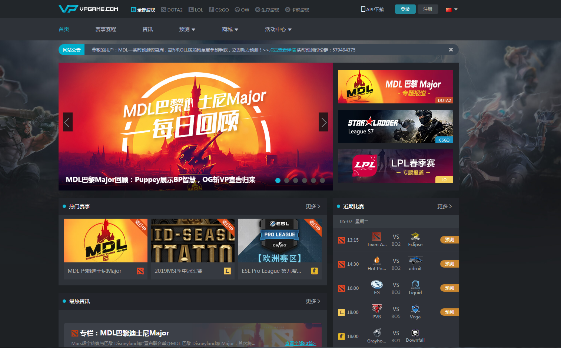561x348 pixels.
Task: Select third carousel dot indicator
Action: 296,180
